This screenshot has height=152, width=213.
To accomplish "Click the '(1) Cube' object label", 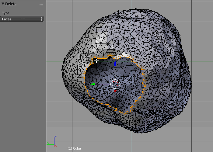I will click(x=74, y=148).
